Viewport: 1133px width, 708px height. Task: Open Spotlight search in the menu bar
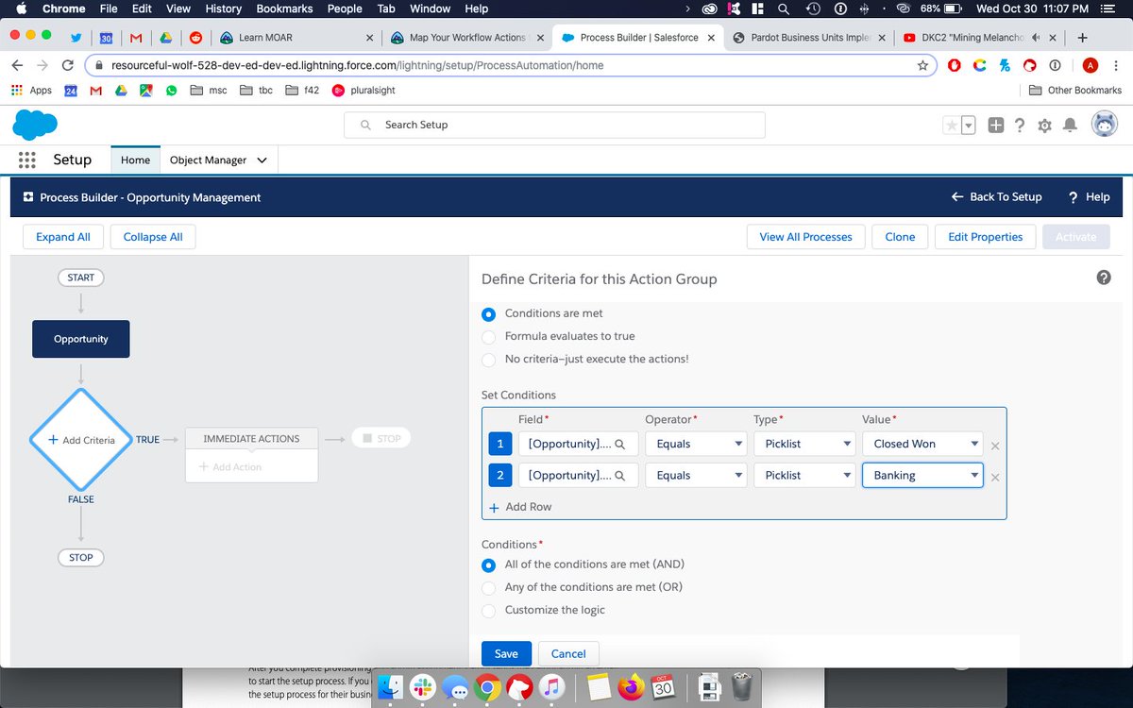pyautogui.click(x=783, y=8)
